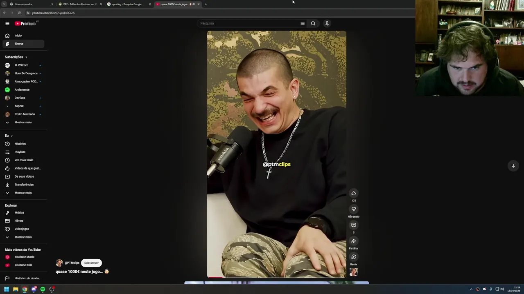The width and height of the screenshot is (524, 294).
Task: Subscribe to @PTMclips (Subscrever)
Action: (91, 263)
